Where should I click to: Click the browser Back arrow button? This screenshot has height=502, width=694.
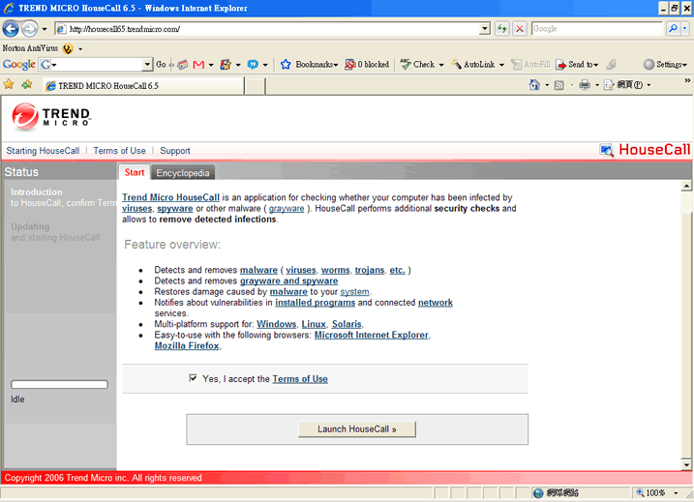[11, 29]
